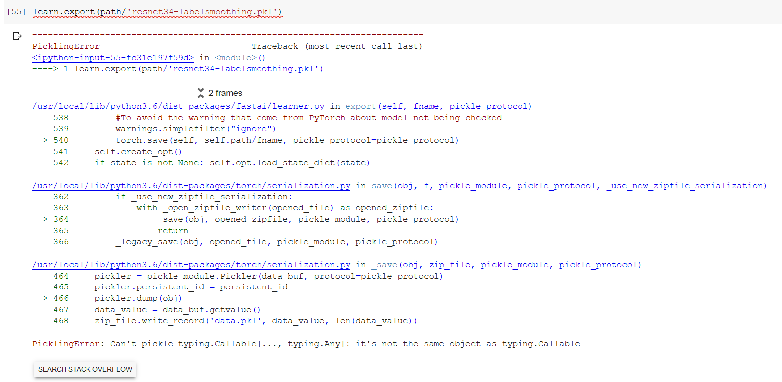
Task: Click line 468 zip_file.write_record text
Action: point(256,321)
